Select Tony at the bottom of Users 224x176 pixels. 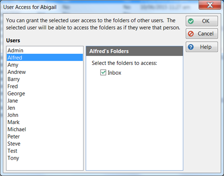[x=45, y=158]
